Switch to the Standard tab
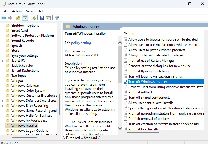 click(x=90, y=138)
